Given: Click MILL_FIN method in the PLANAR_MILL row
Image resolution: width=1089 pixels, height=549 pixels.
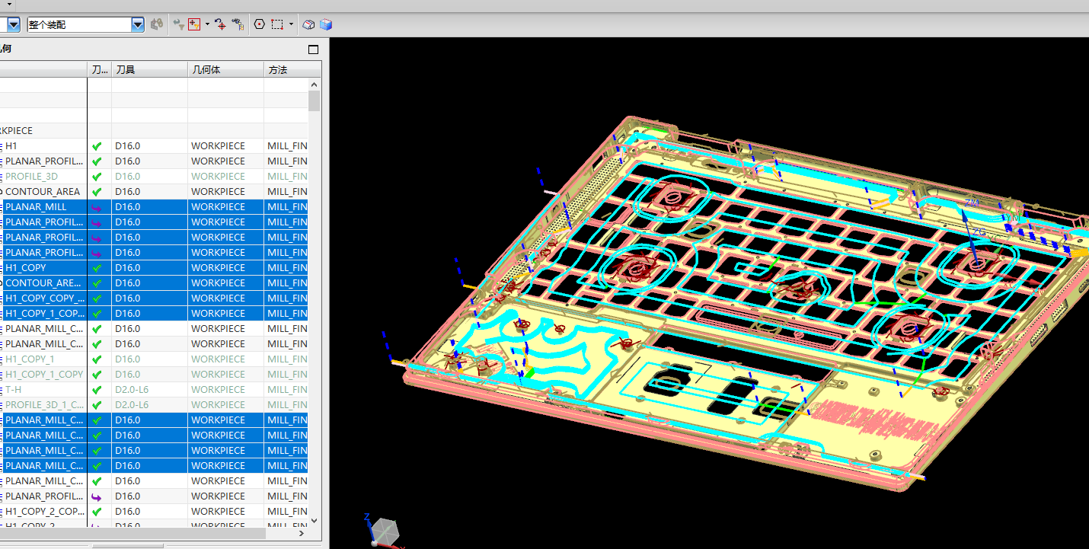Looking at the screenshot, I should click(x=287, y=206).
